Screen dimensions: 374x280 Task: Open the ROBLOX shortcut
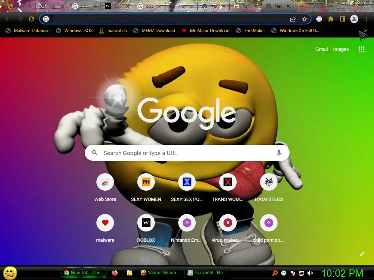(146, 229)
